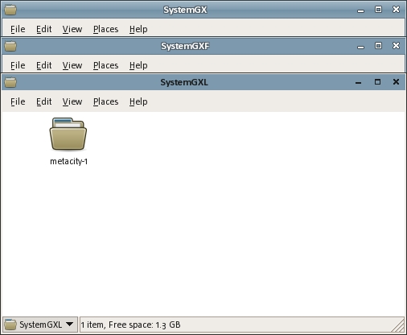
Task: Open Edit menu in SystemGX window
Action: click(x=44, y=29)
